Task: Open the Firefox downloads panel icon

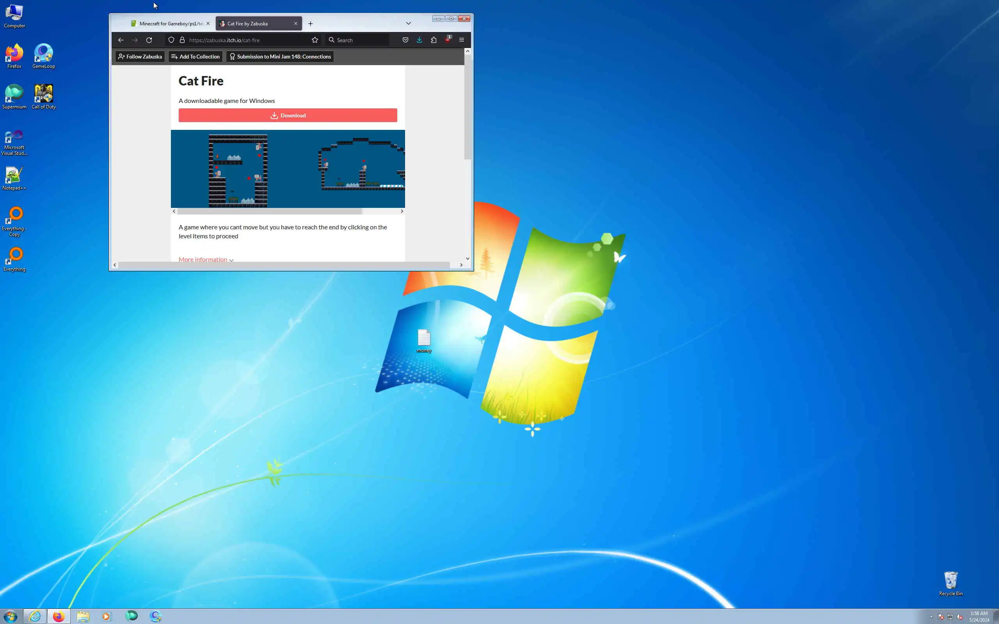Action: click(x=420, y=40)
